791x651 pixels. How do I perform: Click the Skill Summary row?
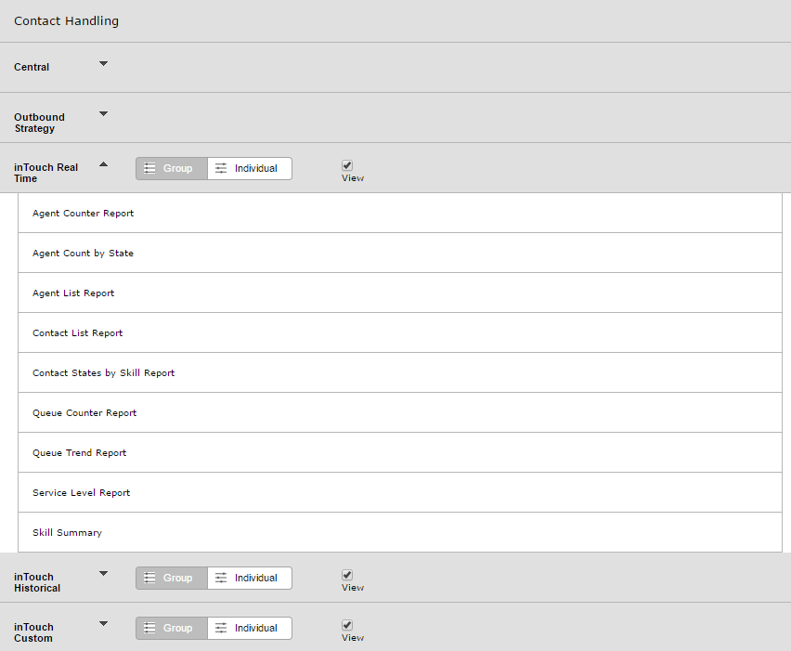coord(400,532)
